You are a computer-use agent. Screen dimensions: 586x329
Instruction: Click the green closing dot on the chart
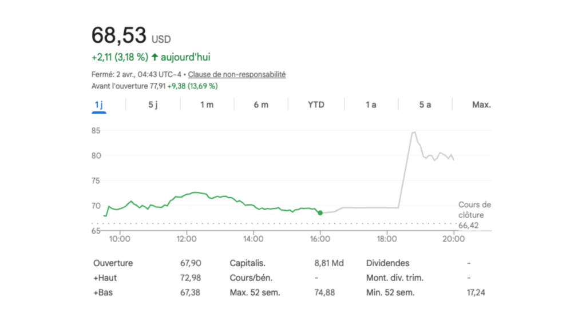click(320, 212)
